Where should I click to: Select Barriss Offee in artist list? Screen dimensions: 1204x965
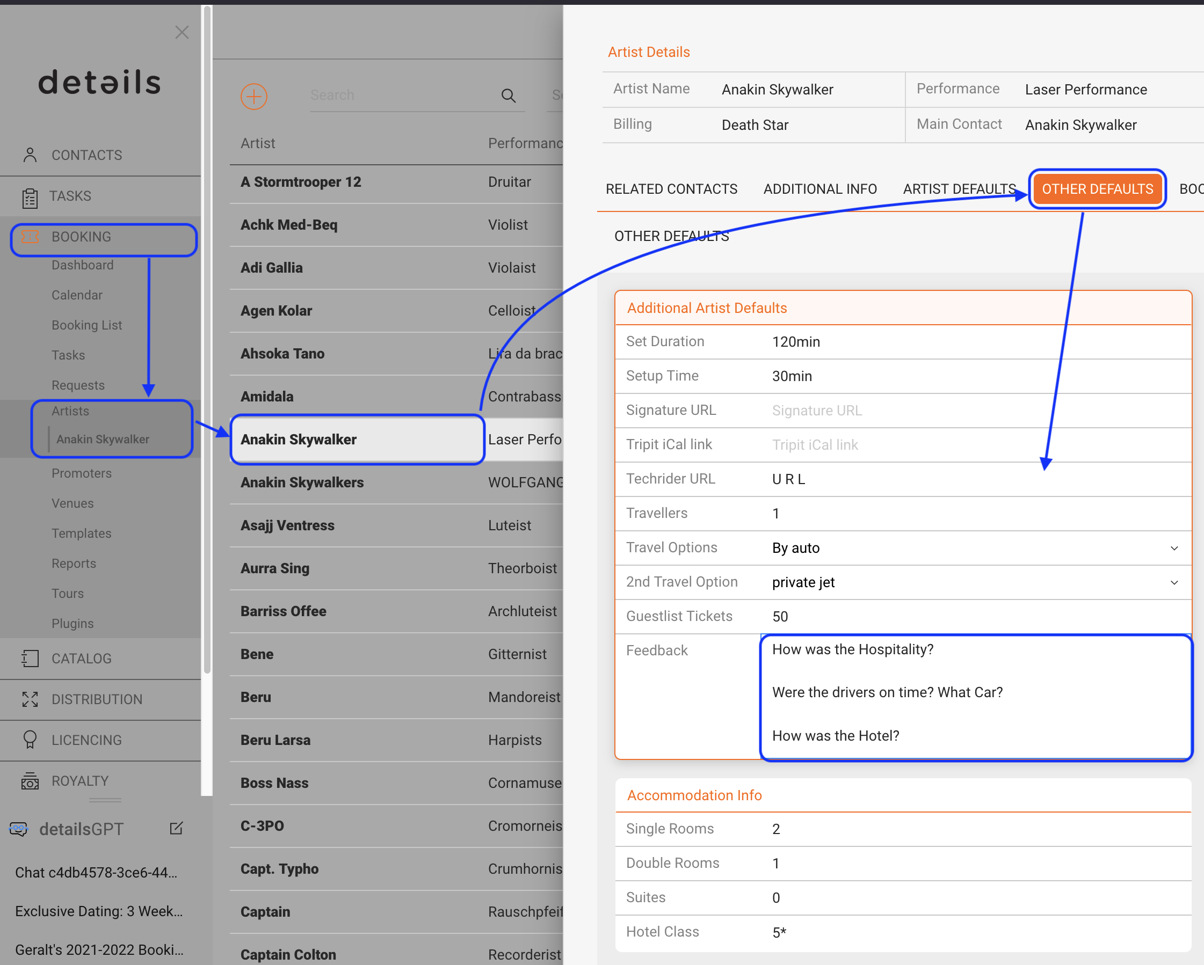[x=396, y=611]
